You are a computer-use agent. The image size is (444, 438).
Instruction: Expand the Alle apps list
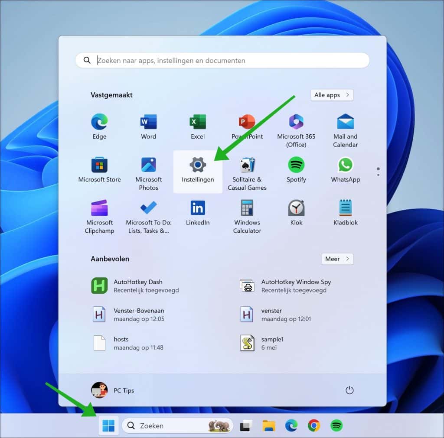click(x=332, y=95)
